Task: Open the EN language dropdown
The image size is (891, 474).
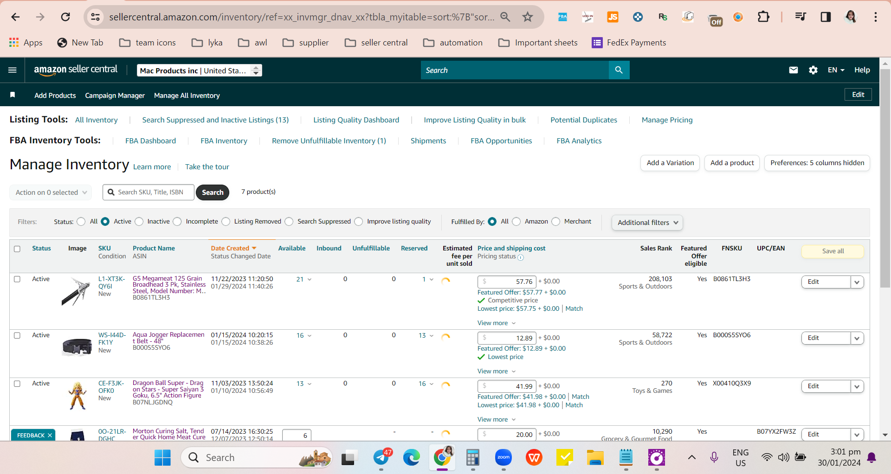Action: pos(836,70)
